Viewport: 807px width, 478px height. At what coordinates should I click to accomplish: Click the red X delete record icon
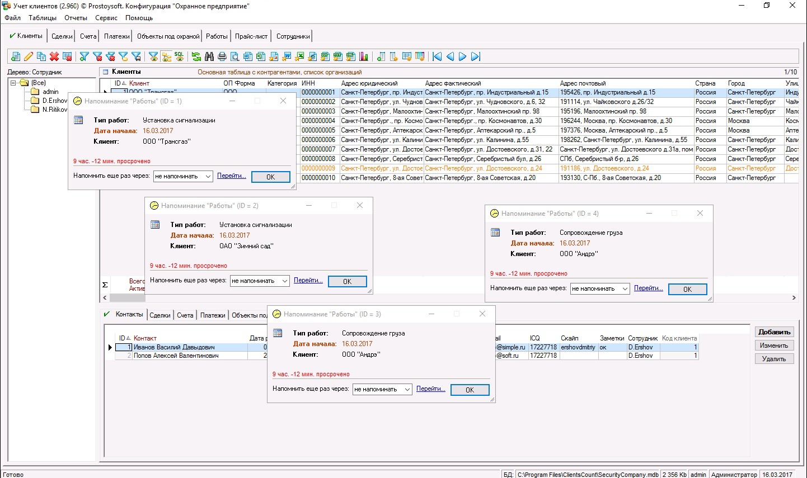pyautogui.click(x=54, y=56)
